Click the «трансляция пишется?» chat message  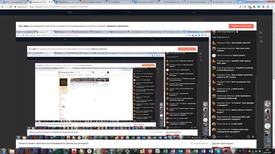coord(241,43)
